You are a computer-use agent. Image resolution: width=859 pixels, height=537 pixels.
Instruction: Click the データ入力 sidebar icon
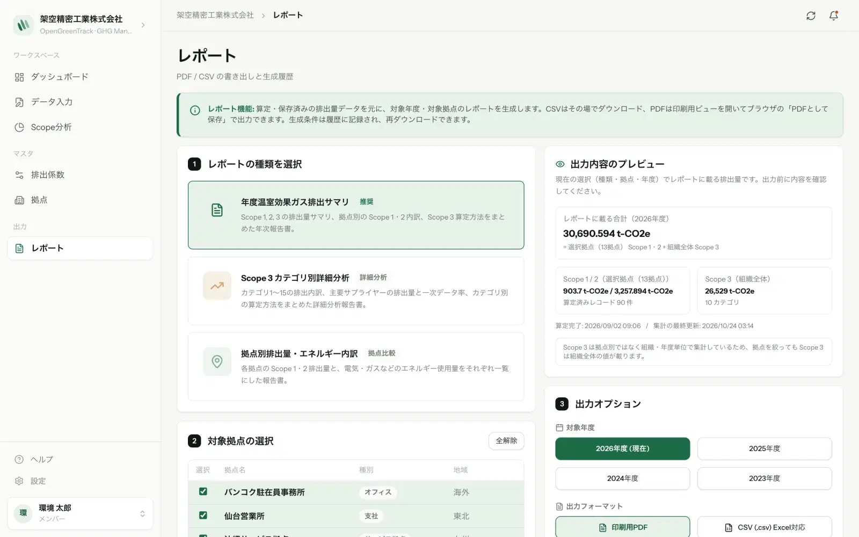(19, 102)
